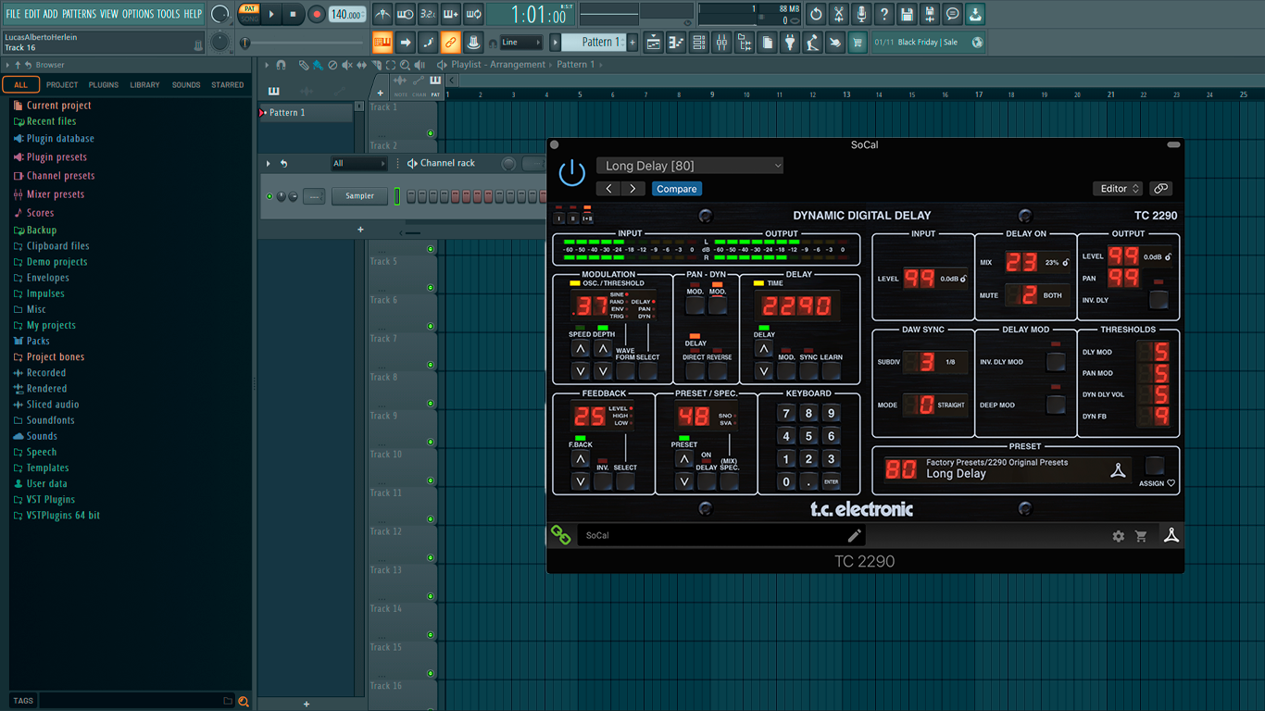Expand the Channel presets folder
The height and width of the screenshot is (711, 1265).
pyautogui.click(x=60, y=175)
